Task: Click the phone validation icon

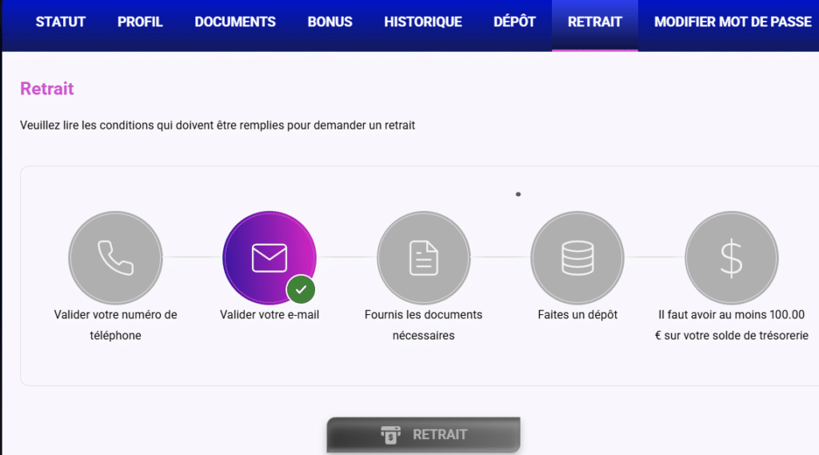Action: 115,257
